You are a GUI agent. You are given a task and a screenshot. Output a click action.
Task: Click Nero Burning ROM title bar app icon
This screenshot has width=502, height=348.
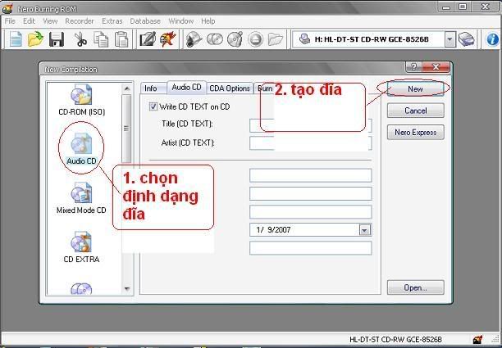point(7,9)
